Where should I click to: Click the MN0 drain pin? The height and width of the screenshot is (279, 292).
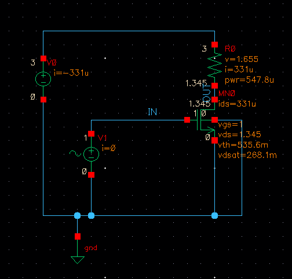pos(214,100)
